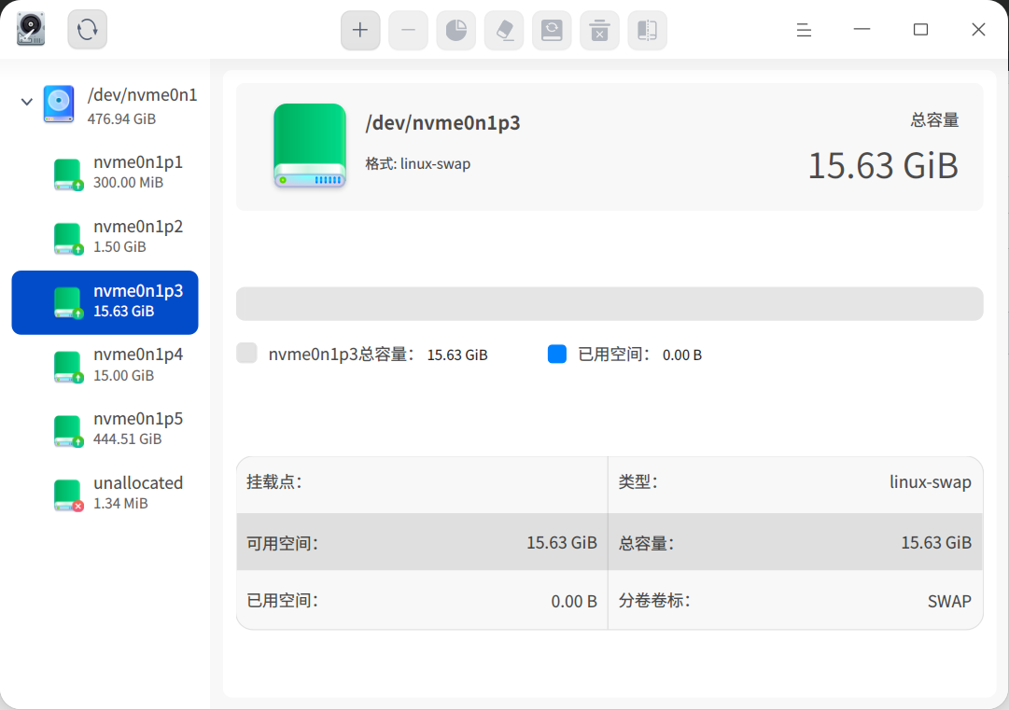Screen dimensions: 1009x710
Task: Click the 已用空间 0.00 B table cell
Action: pos(422,599)
